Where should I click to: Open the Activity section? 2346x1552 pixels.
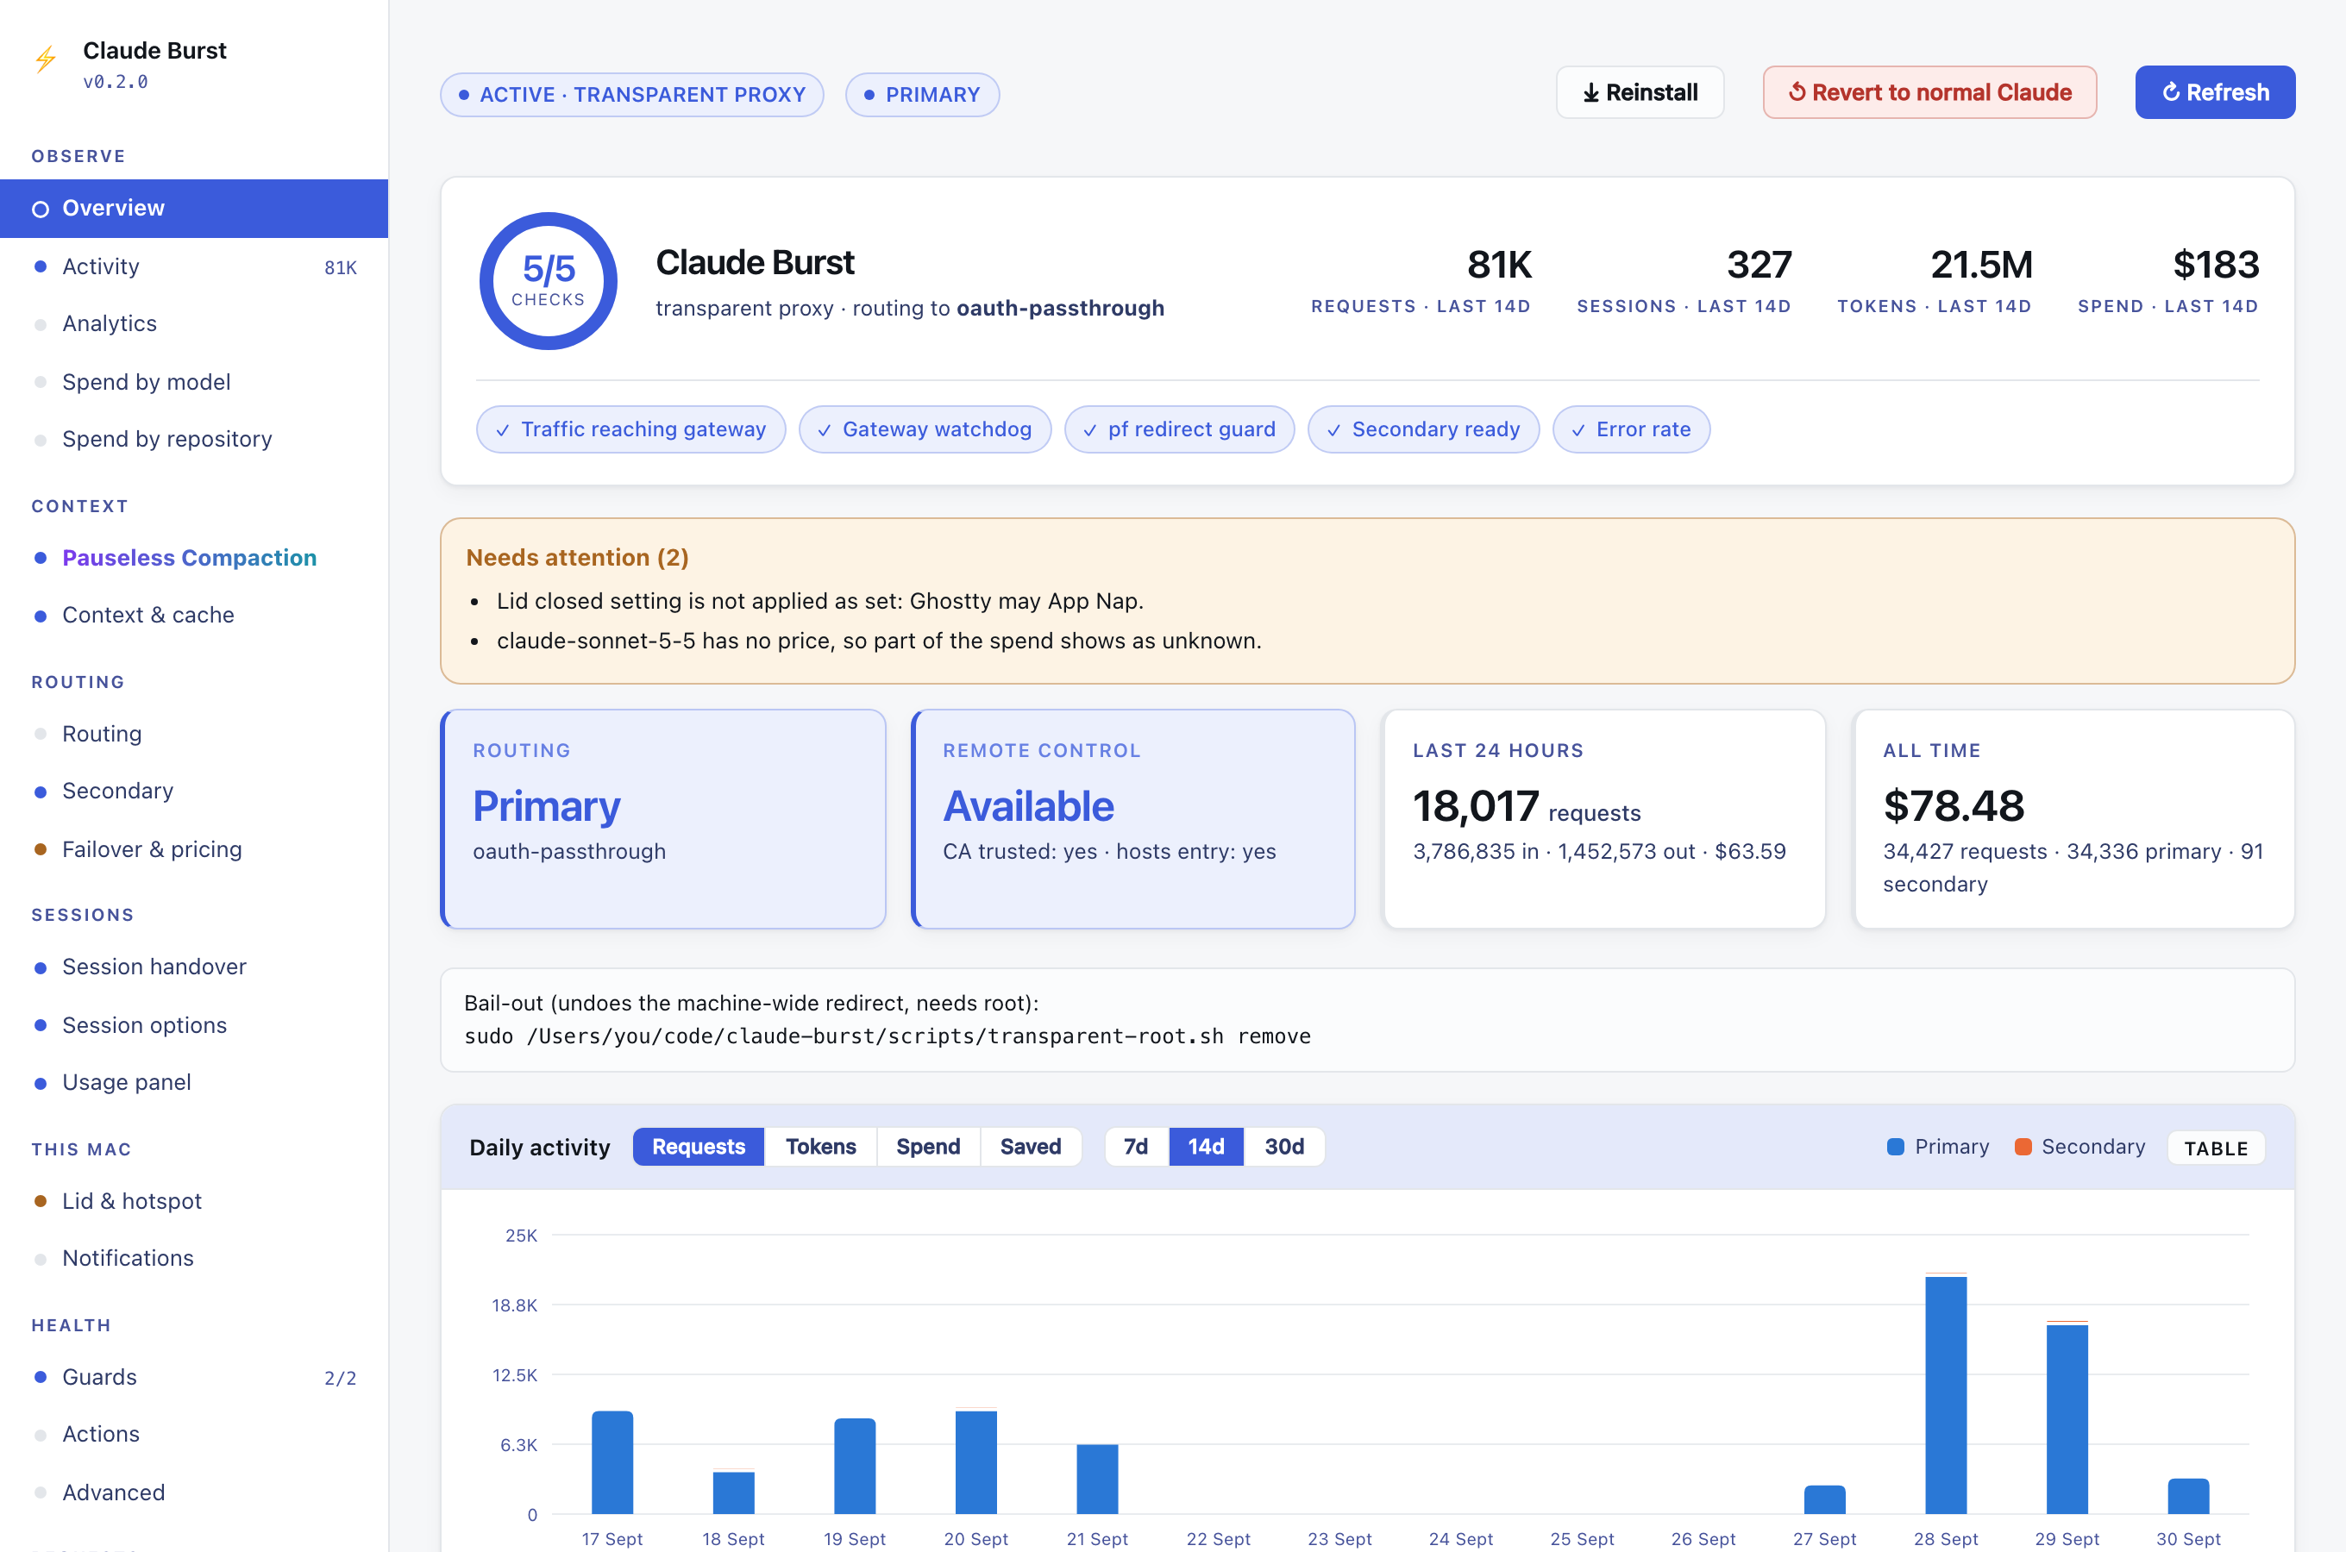(194, 266)
